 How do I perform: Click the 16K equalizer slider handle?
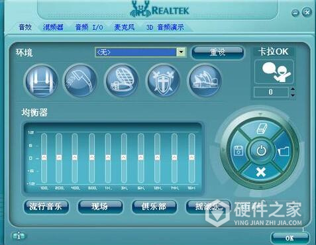click(x=191, y=158)
